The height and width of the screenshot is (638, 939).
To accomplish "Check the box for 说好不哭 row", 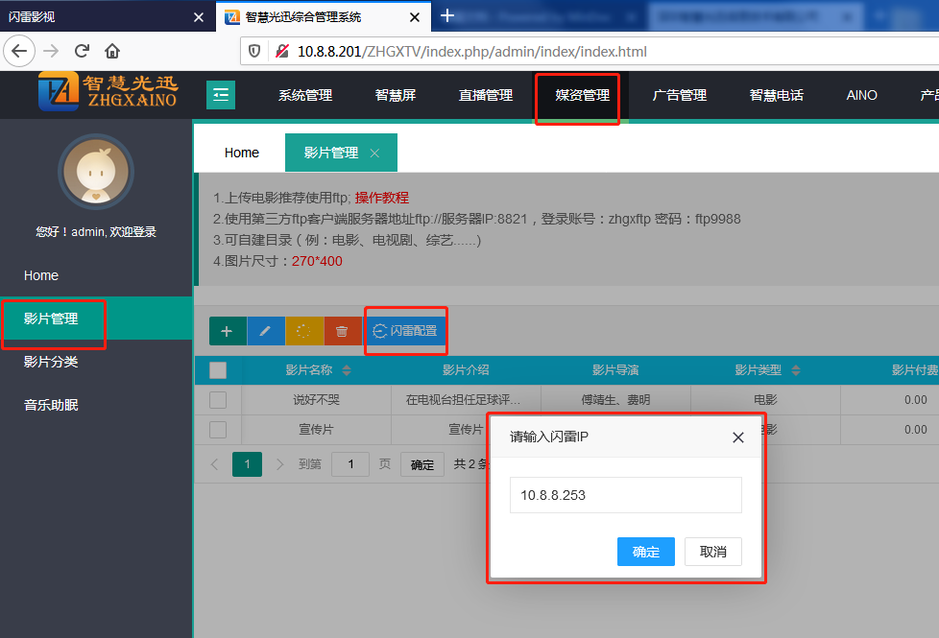I will click(x=218, y=400).
